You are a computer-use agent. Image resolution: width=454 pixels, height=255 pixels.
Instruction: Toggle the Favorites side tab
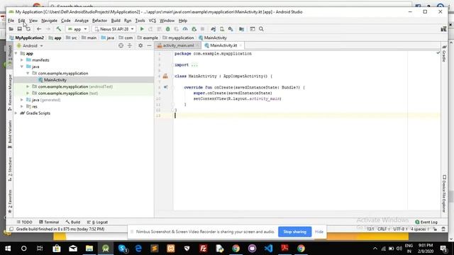[10, 201]
